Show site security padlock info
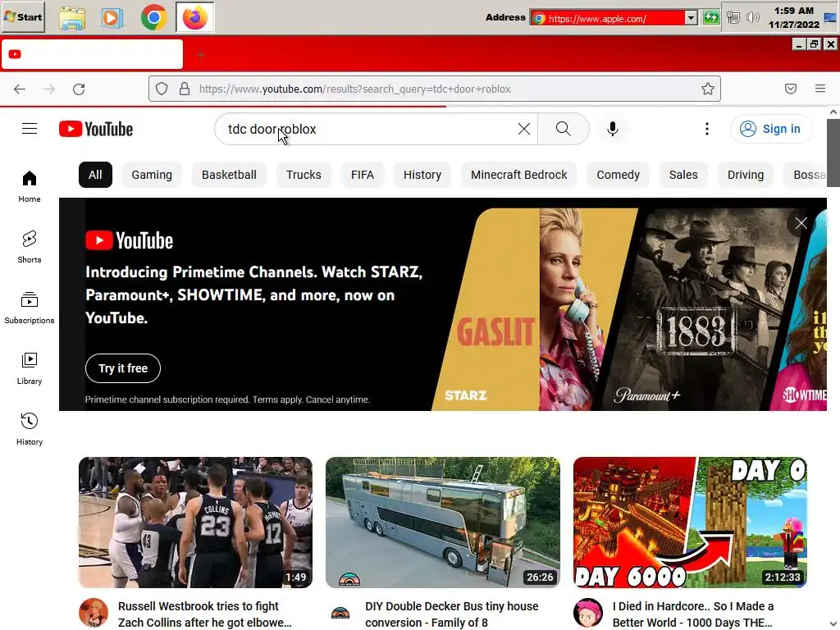This screenshot has width=840, height=630. pos(185,89)
